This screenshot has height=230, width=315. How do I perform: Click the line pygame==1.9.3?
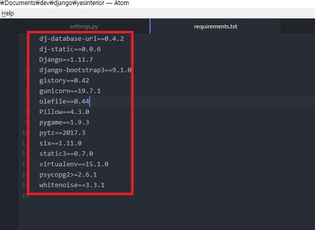(x=64, y=122)
